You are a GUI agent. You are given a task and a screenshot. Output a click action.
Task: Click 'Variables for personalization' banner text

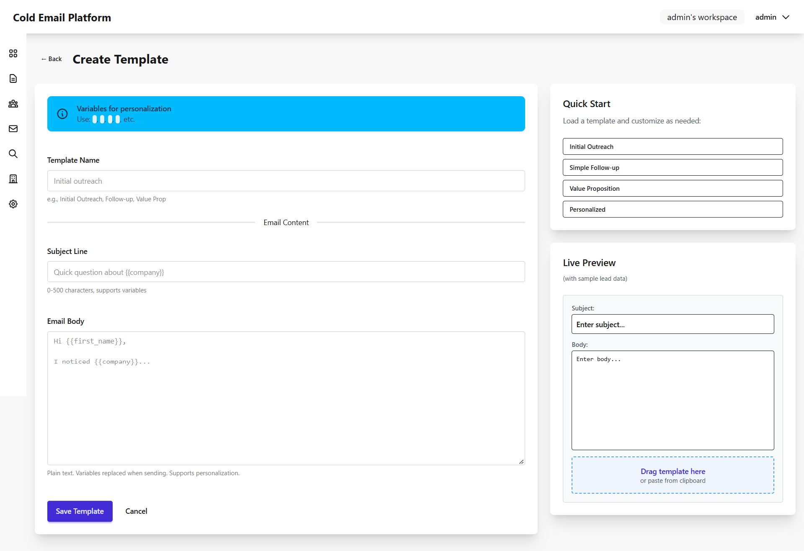[124, 109]
